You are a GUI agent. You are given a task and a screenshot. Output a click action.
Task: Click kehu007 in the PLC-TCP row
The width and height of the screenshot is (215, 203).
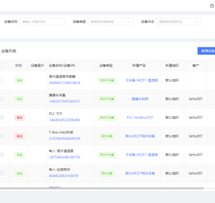[x=196, y=117]
